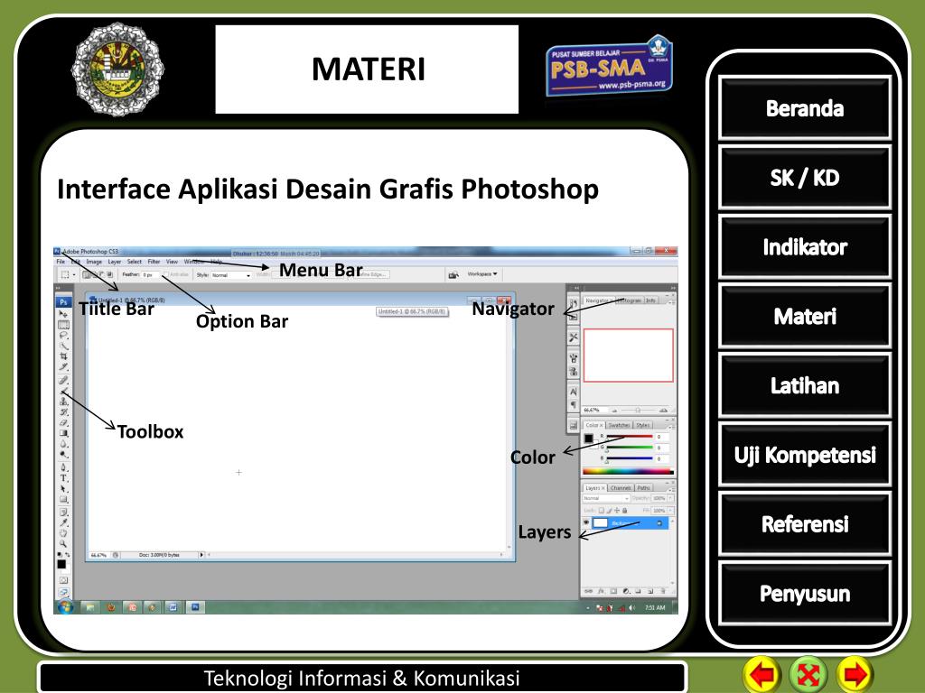Select the Hand tool
Screen dimensions: 925x693
point(63,533)
